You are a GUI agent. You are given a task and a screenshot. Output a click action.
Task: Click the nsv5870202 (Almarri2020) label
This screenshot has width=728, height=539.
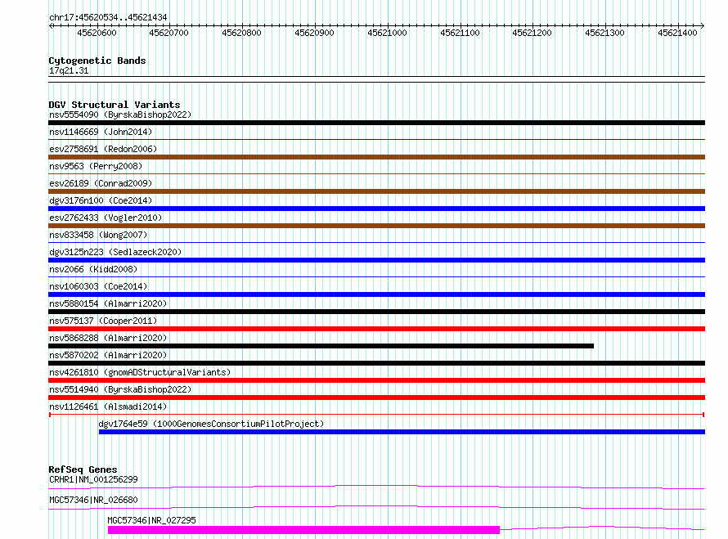pyautogui.click(x=108, y=355)
